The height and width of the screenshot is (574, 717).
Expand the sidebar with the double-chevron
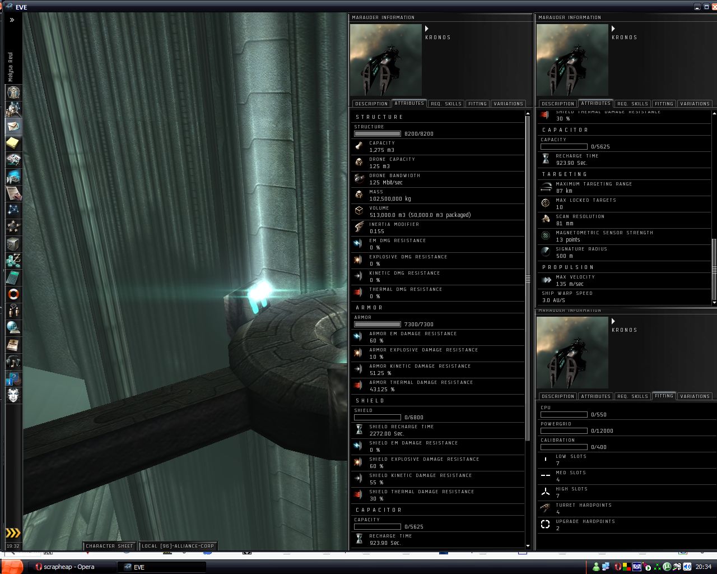coord(12,20)
